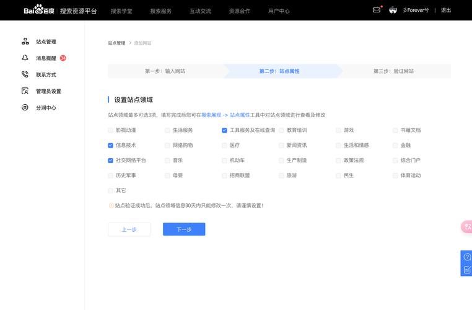Image resolution: width=472 pixels, height=310 pixels.
Task: Open the 搜索服务 top menu
Action: click(x=161, y=11)
